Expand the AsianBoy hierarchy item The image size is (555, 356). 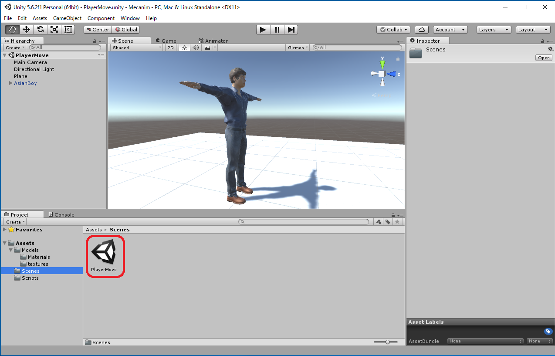(11, 83)
